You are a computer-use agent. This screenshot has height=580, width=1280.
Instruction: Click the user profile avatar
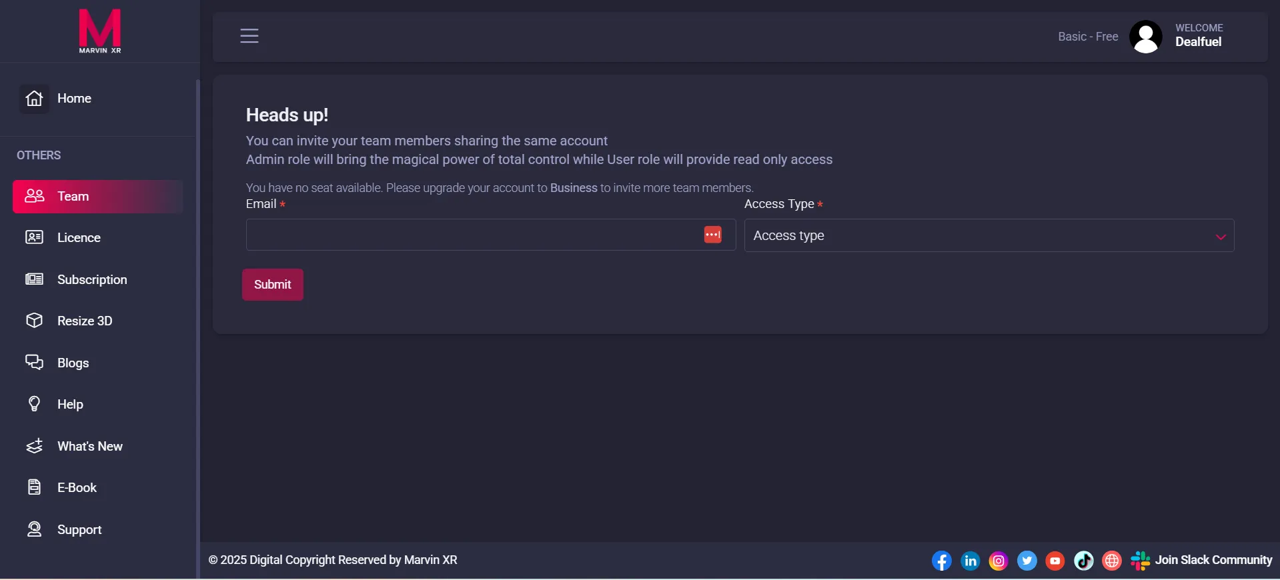(x=1145, y=37)
